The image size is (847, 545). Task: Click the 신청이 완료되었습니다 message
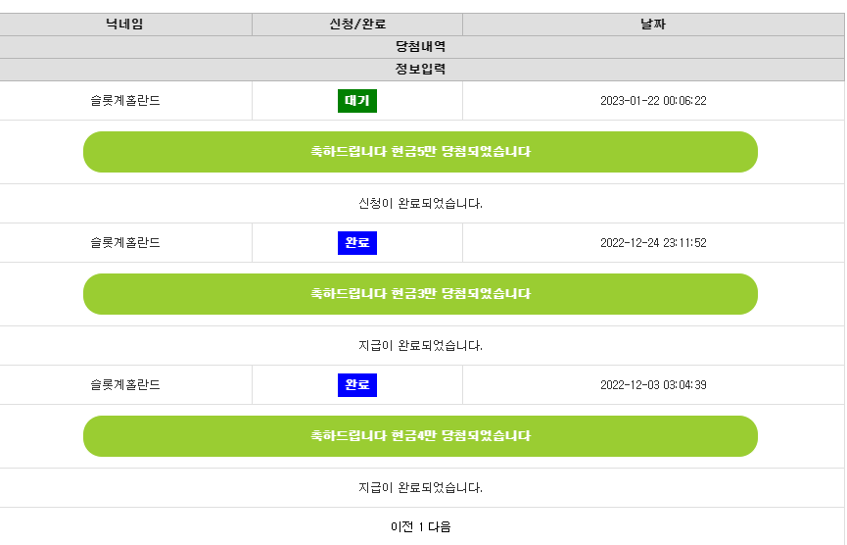coord(420,204)
